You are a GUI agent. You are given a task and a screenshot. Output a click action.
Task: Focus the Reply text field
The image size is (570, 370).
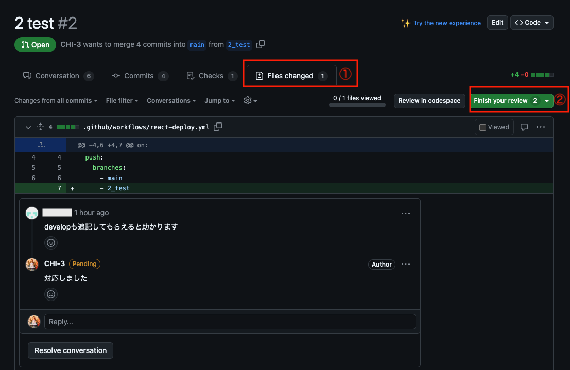[230, 322]
